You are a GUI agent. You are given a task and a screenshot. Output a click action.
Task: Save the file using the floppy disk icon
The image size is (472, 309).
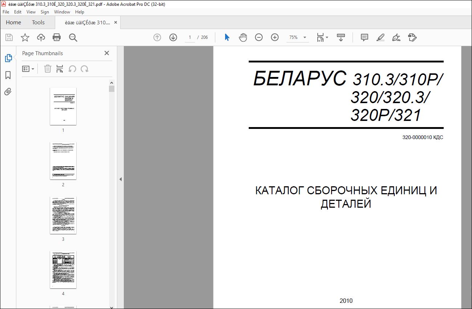coord(9,37)
